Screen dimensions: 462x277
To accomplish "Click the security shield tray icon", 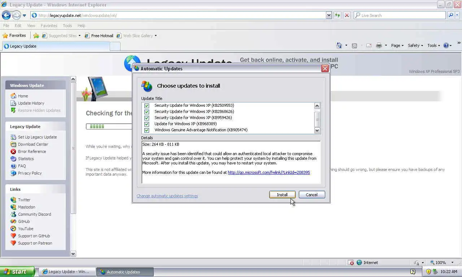I will tap(428, 272).
